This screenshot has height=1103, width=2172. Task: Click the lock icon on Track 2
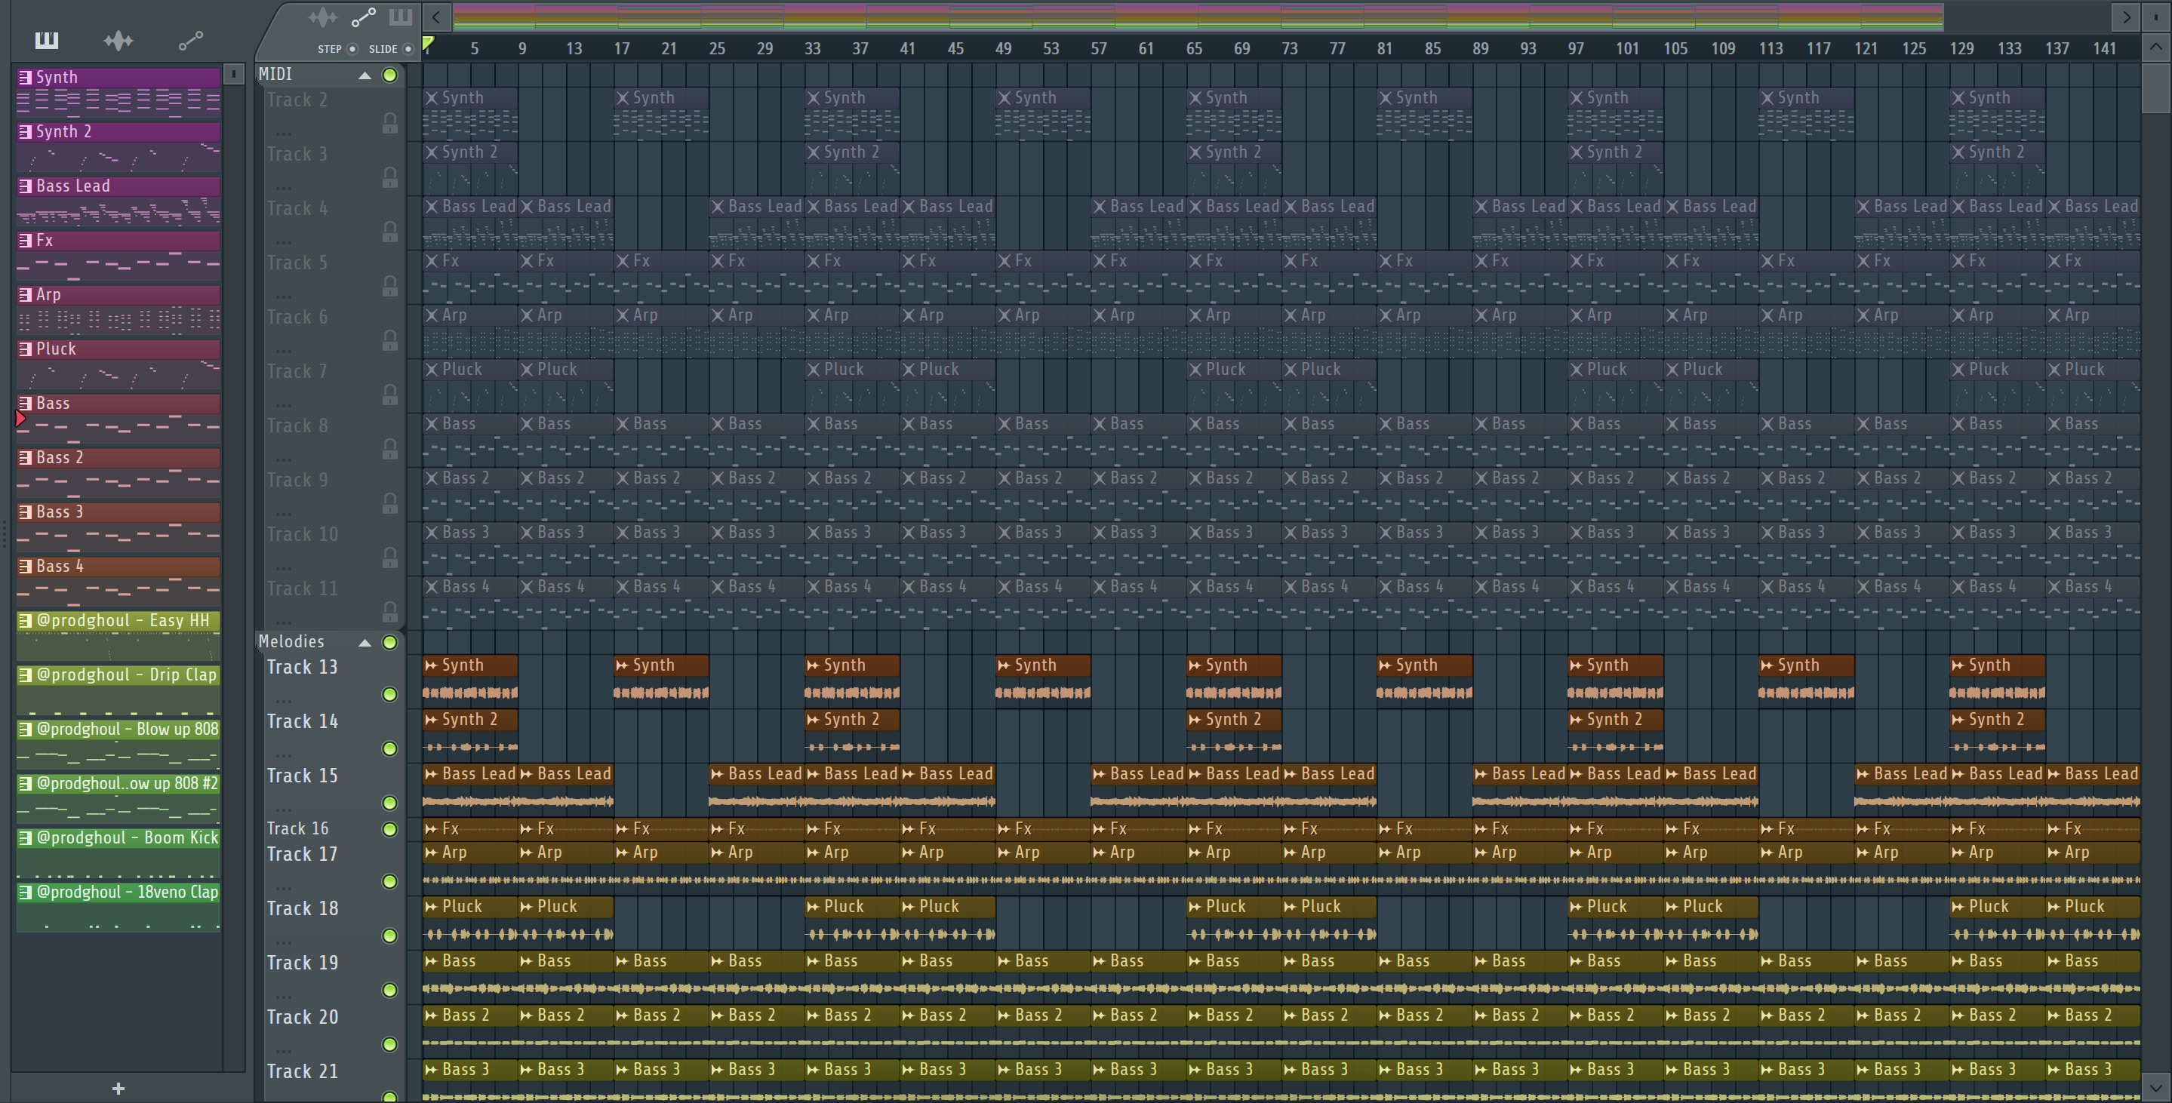coord(389,123)
